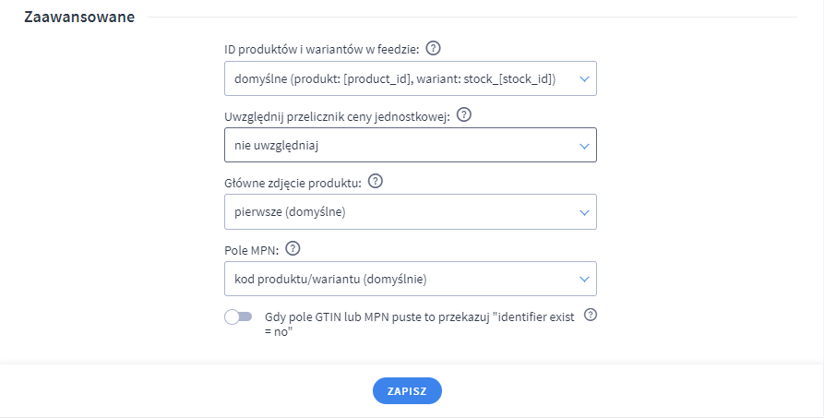Screen dimensions: 824x418
Task: Click chevron arrow in domyślne product_id dropdown
Action: (583, 79)
